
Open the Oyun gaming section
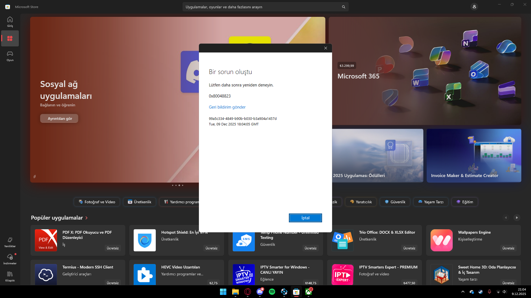(10, 56)
